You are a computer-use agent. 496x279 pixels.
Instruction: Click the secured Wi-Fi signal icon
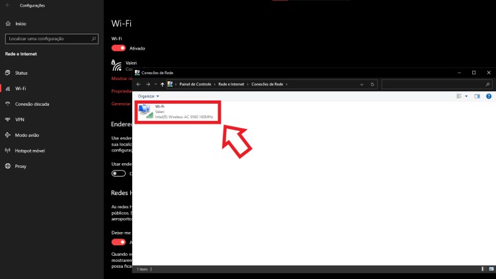point(116,65)
